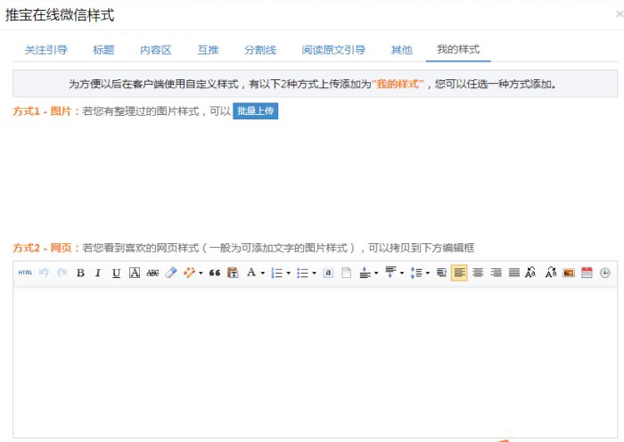Open bullet list style dropdown
This screenshot has height=442, width=624.
click(314, 273)
